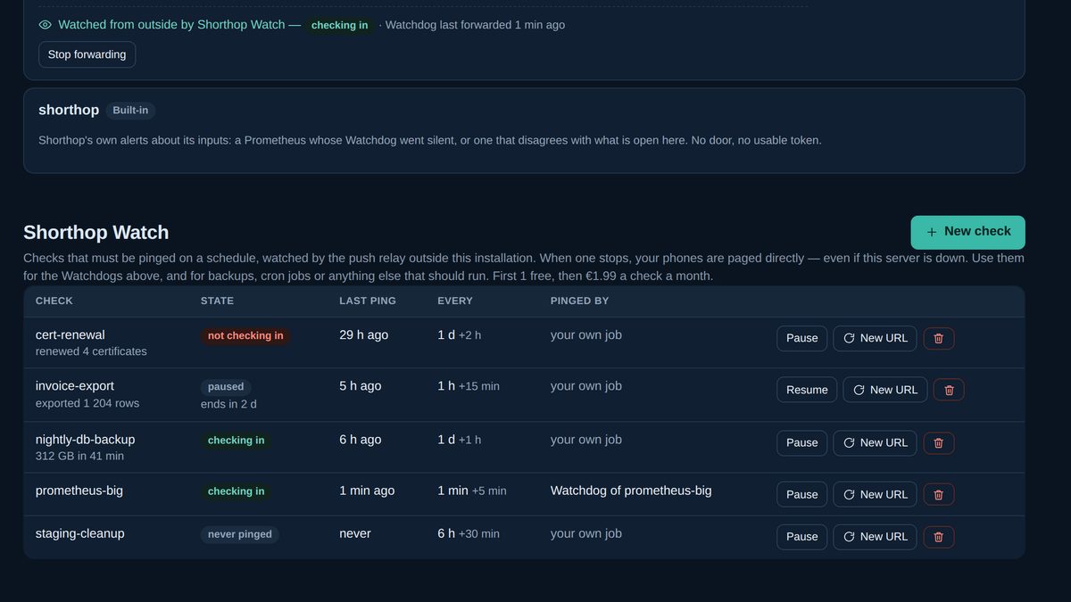
Task: Stop forwarding the Watchdog
Action: (87, 54)
